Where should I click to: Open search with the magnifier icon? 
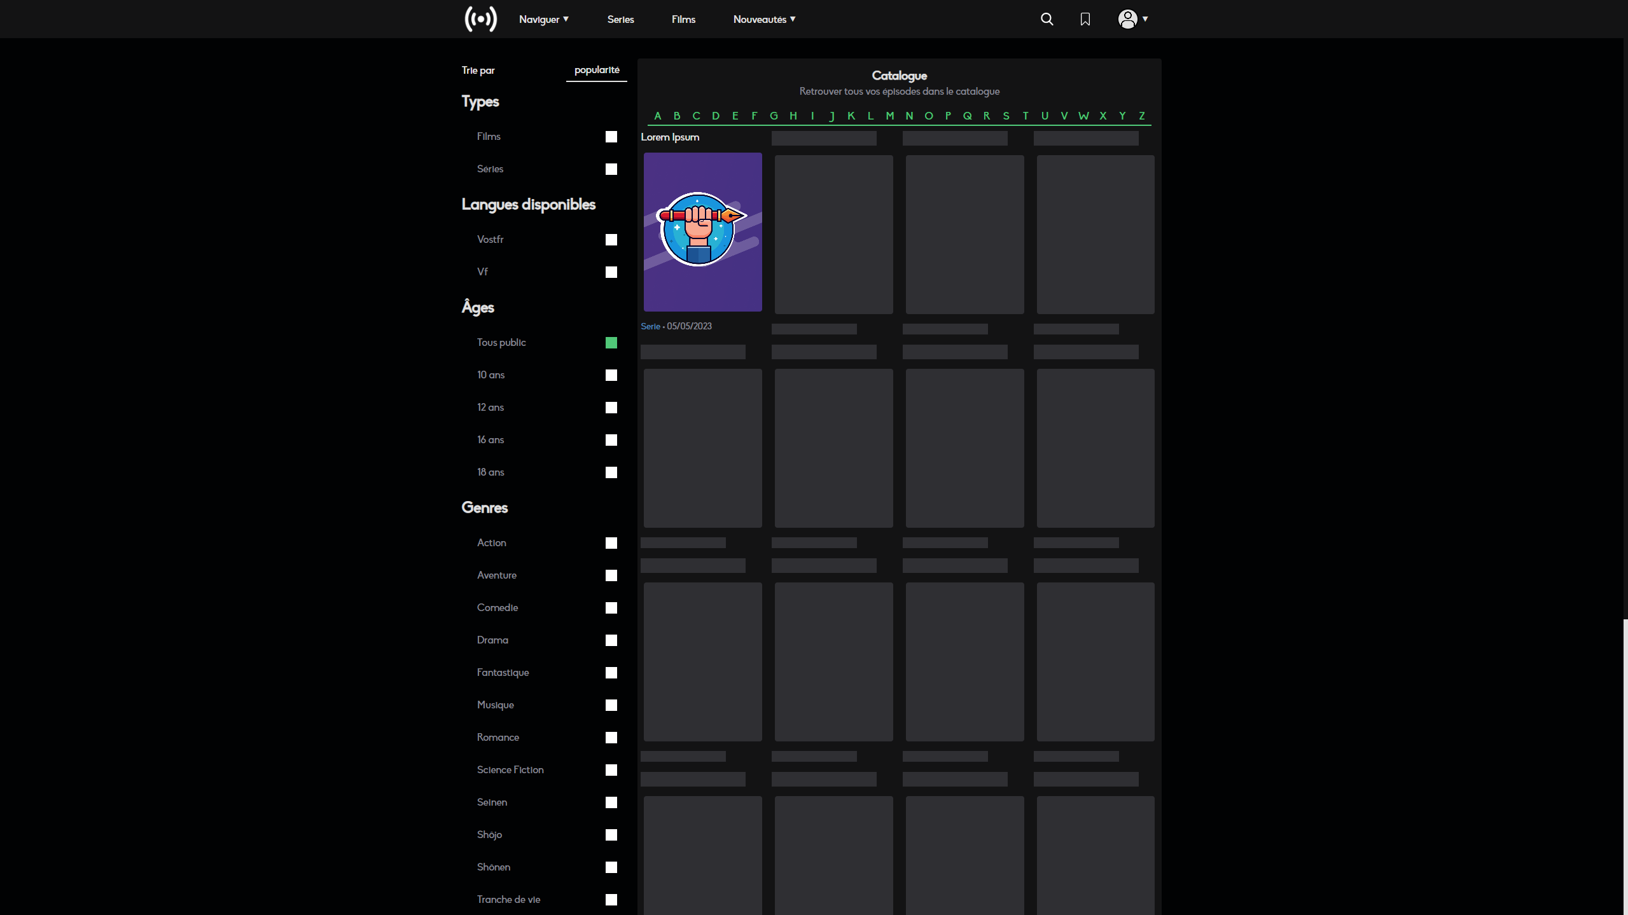[x=1047, y=19]
